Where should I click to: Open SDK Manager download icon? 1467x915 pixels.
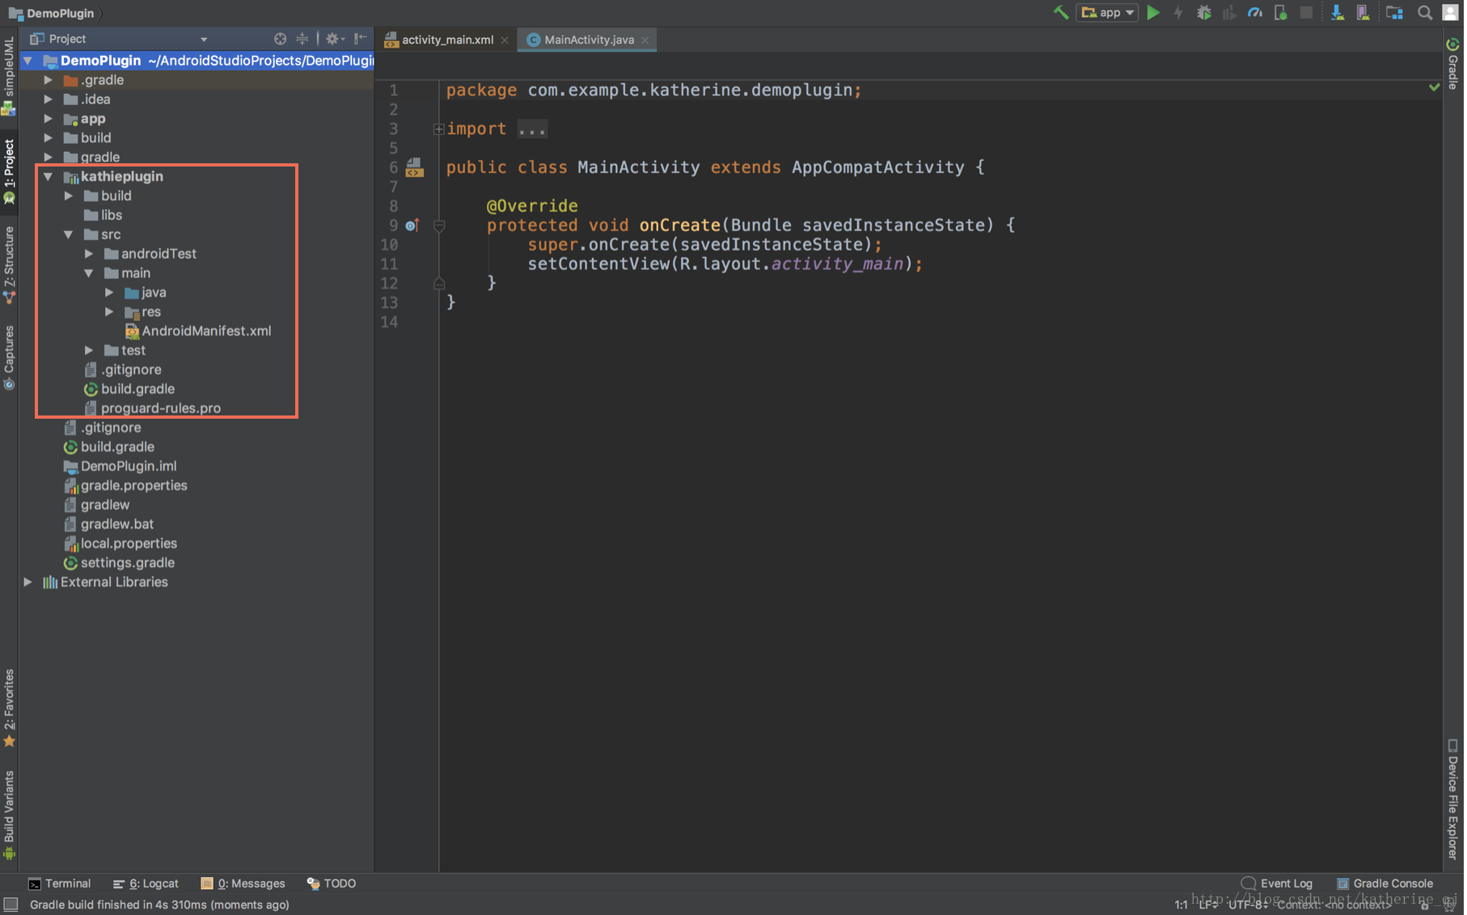point(1338,13)
